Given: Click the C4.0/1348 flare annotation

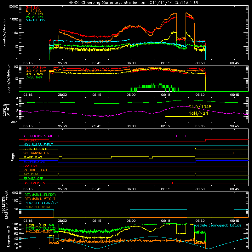Looking at the screenshot, I should 200,107.
